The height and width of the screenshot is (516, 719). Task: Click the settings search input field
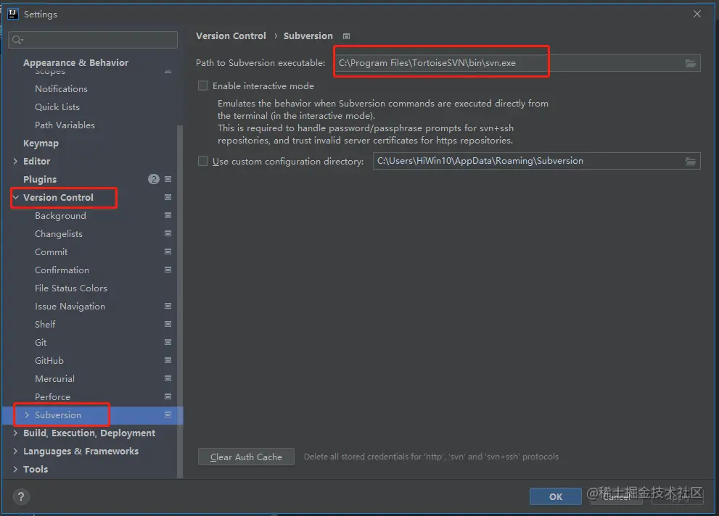[93, 40]
